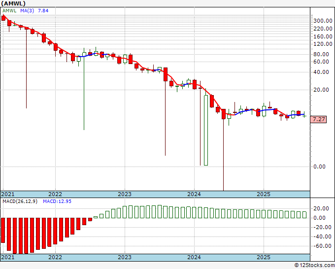Select 2023 on the MACD panel time axis
This screenshot has height=269, width=335.
[x=125, y=257]
